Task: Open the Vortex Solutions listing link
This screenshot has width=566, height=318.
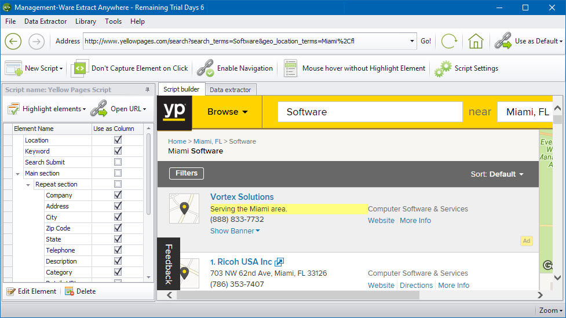Action: click(242, 197)
